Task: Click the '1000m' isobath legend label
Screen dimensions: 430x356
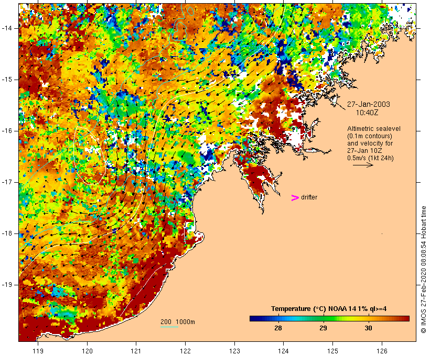Action: [x=186, y=322]
